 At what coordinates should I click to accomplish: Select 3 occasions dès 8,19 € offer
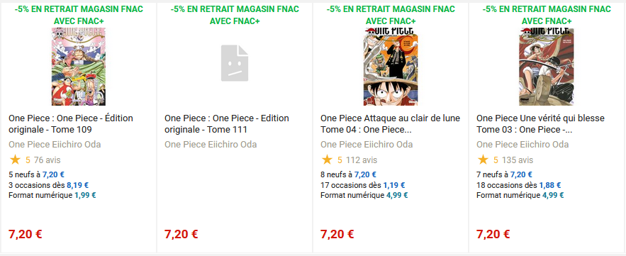tap(49, 185)
